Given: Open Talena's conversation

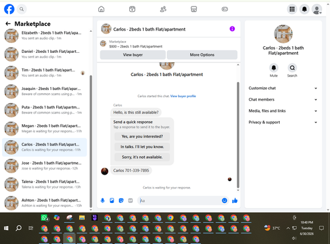Looking at the screenshot, I should (x=44, y=184).
